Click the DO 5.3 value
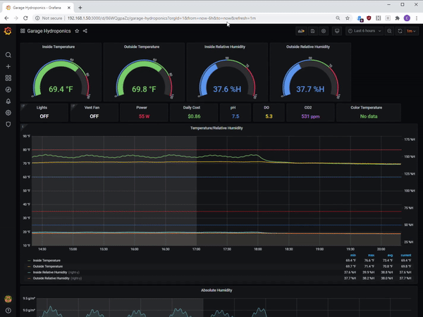This screenshot has height=317, width=423. [269, 116]
